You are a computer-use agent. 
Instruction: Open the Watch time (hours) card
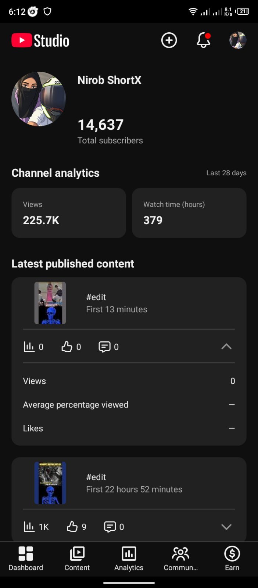(189, 213)
